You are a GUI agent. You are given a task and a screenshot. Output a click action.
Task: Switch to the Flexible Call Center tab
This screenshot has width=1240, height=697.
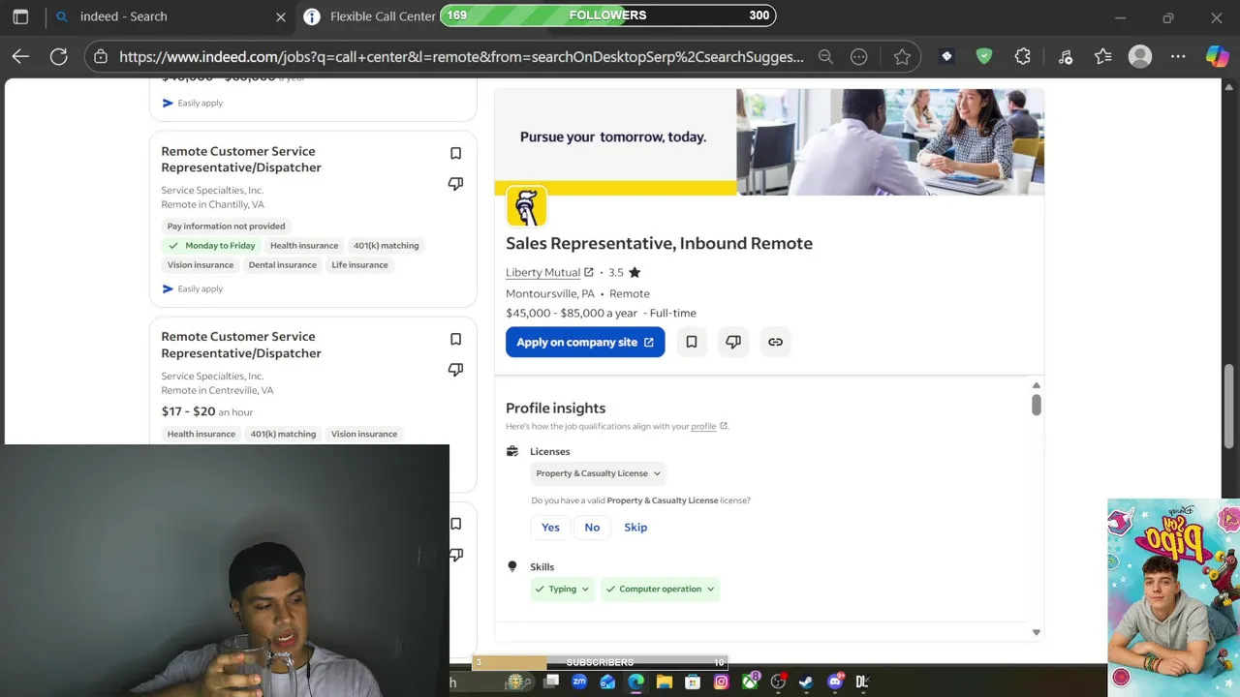click(383, 16)
